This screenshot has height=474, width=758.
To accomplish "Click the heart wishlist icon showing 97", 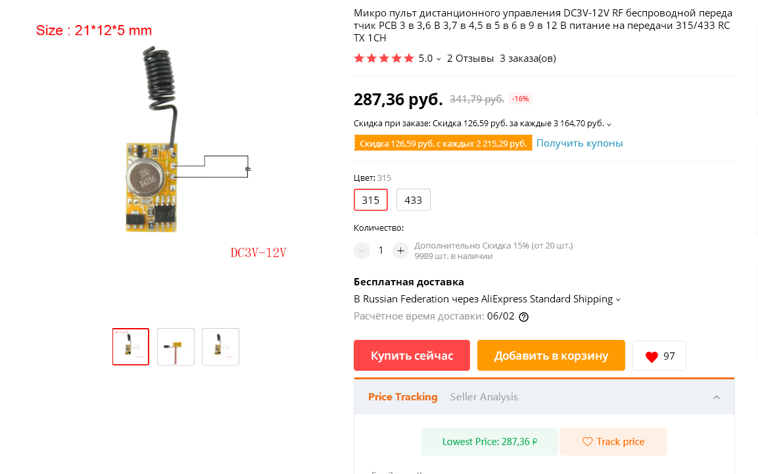I will click(651, 356).
